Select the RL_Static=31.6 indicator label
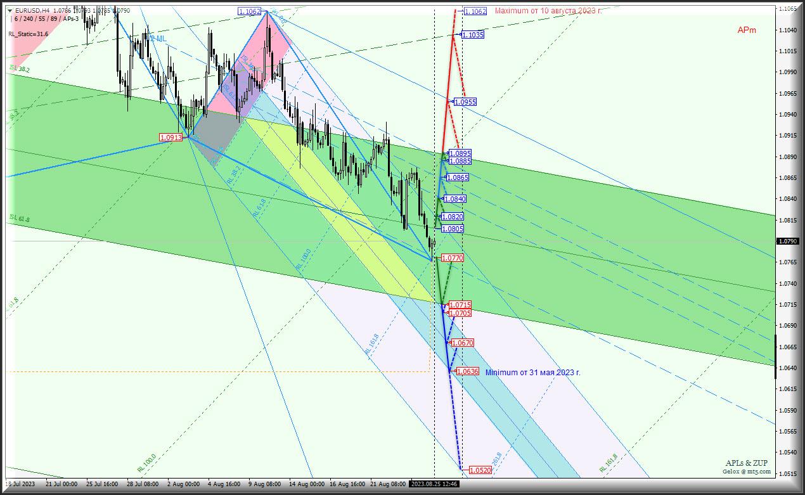The height and width of the screenshot is (495, 805). pyautogui.click(x=28, y=34)
